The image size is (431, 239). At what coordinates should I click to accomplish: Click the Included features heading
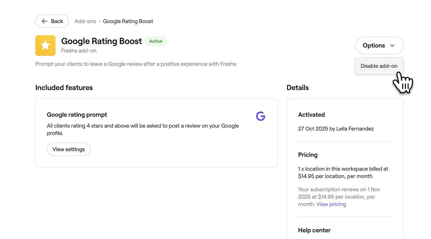[x=64, y=88]
